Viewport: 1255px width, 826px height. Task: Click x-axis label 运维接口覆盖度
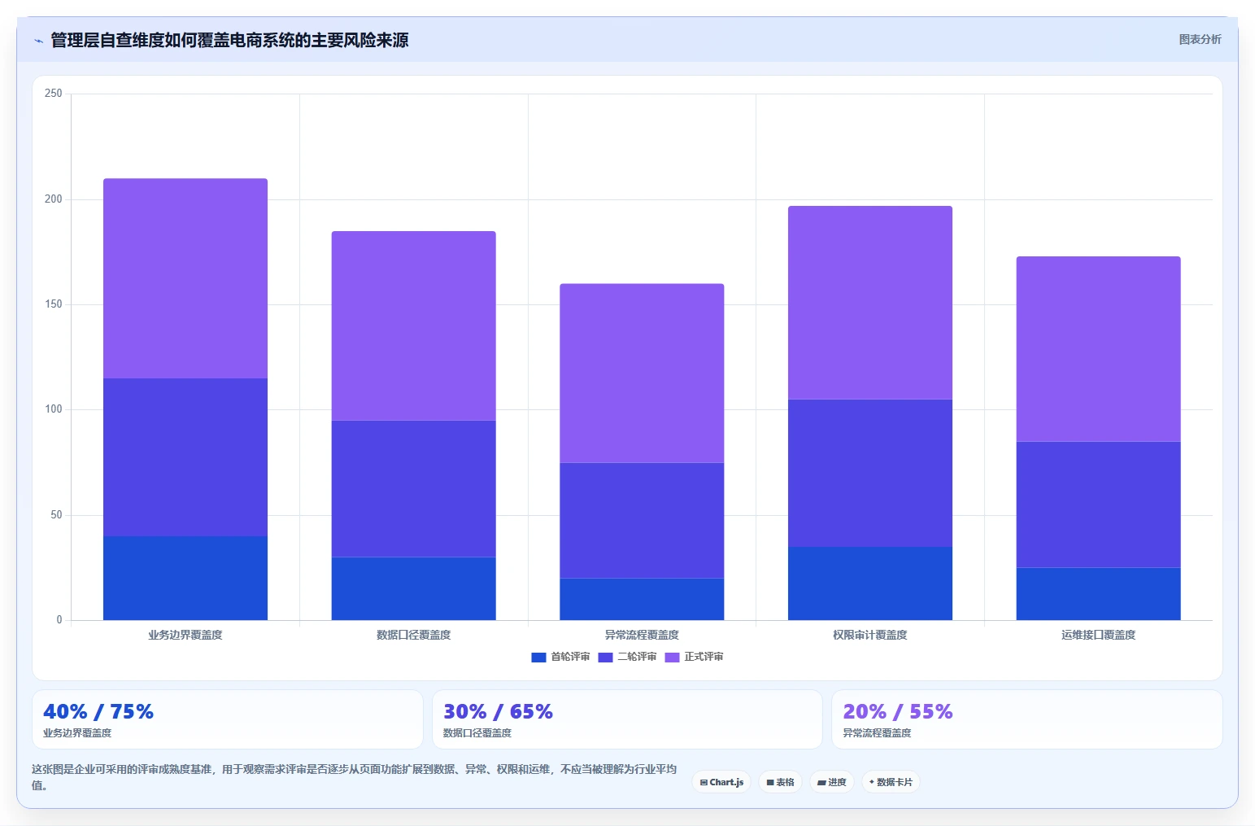pos(1098,635)
